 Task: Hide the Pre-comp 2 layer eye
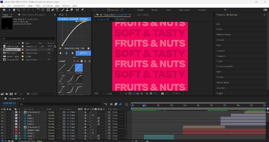(x=2, y=112)
